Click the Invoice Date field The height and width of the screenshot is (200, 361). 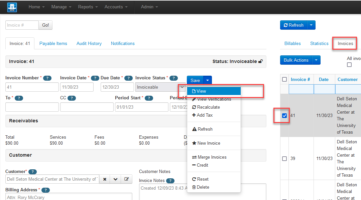[77, 87]
